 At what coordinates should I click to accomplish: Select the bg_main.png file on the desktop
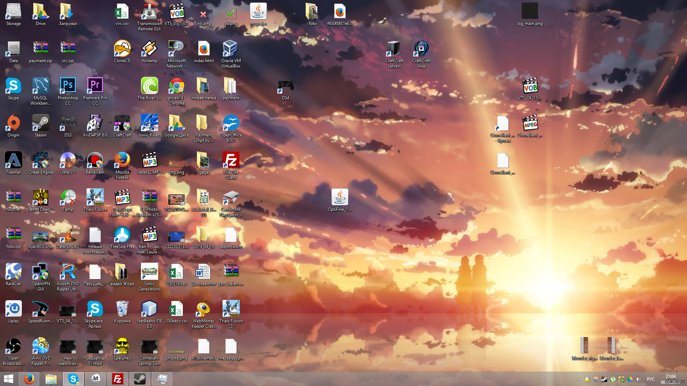530,15
